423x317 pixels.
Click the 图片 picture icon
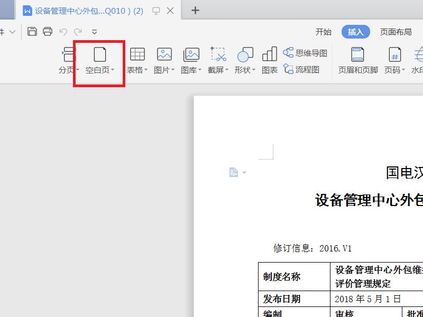coord(164,54)
